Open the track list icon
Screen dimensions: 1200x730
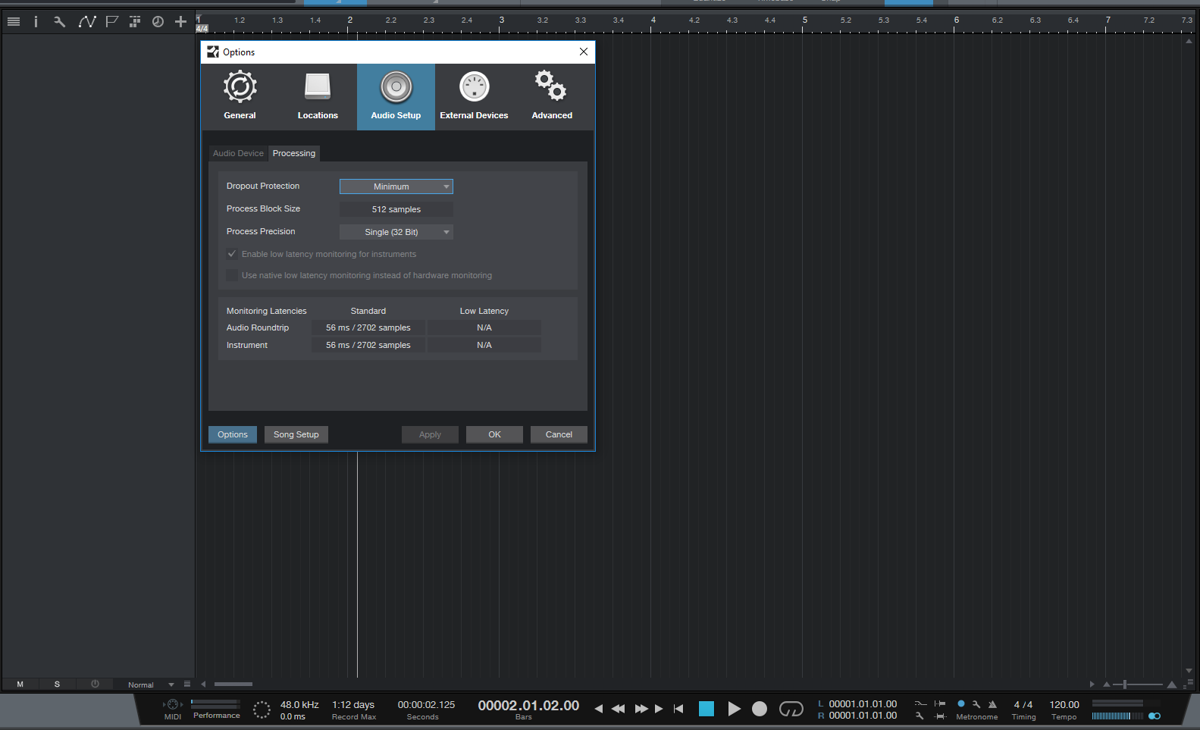(x=14, y=22)
